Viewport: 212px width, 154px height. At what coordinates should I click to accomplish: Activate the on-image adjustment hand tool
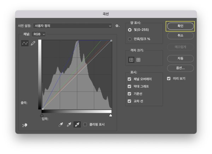(x=25, y=125)
